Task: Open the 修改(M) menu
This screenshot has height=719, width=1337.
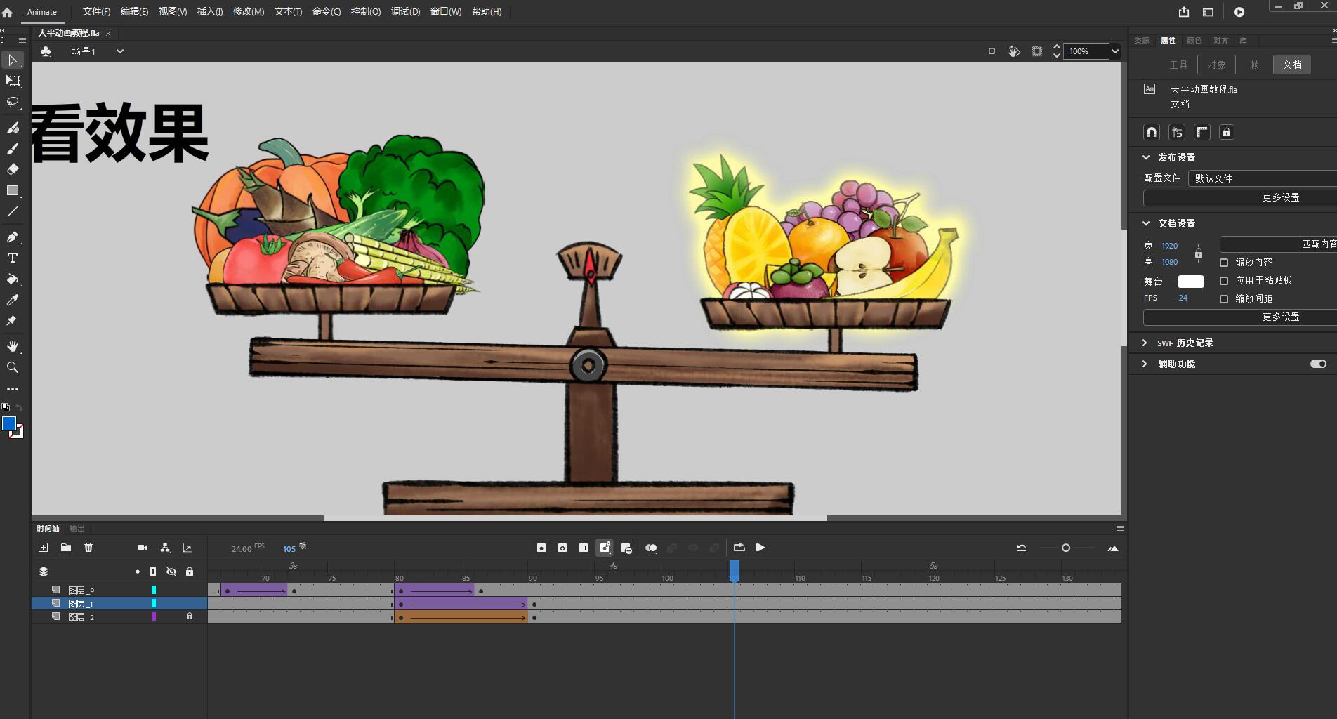Action: coord(249,12)
